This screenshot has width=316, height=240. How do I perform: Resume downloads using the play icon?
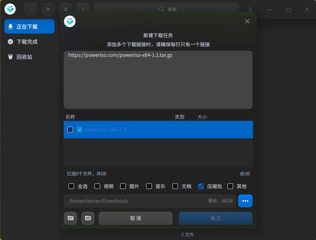tap(48, 9)
